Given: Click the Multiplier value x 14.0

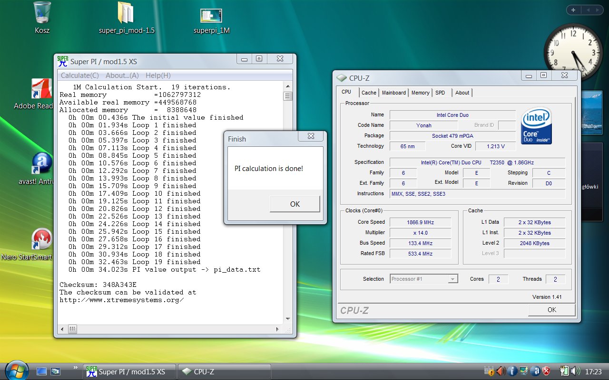Looking at the screenshot, I should pyautogui.click(x=421, y=233).
